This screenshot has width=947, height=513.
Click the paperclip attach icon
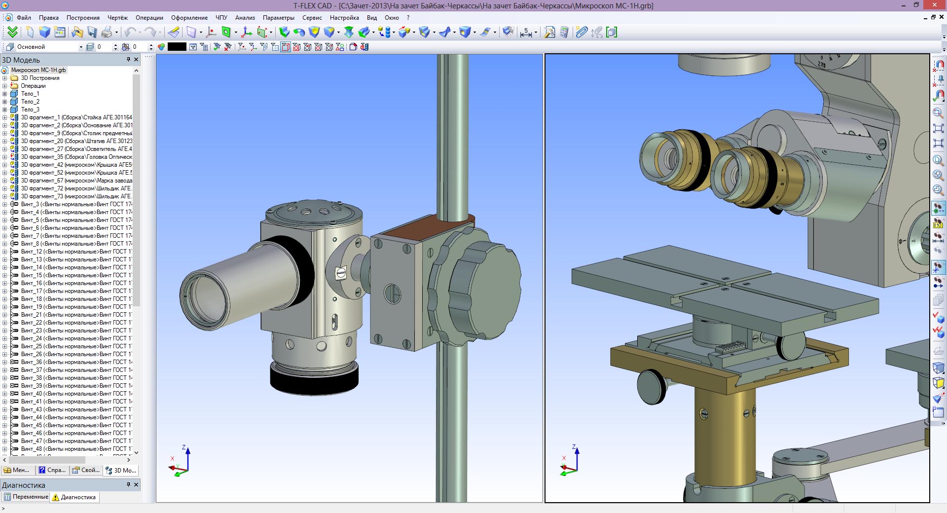pyautogui.click(x=582, y=32)
